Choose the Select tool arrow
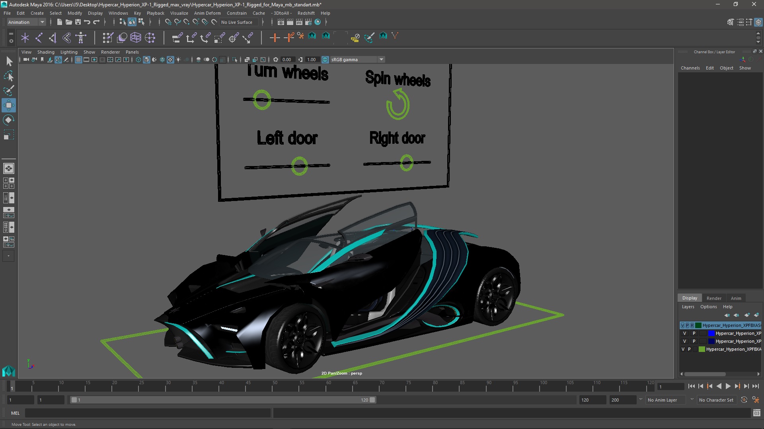The height and width of the screenshot is (429, 764). pyautogui.click(x=9, y=61)
